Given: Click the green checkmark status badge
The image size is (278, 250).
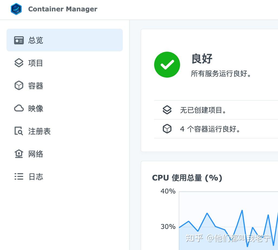Looking at the screenshot, I should click(167, 64).
